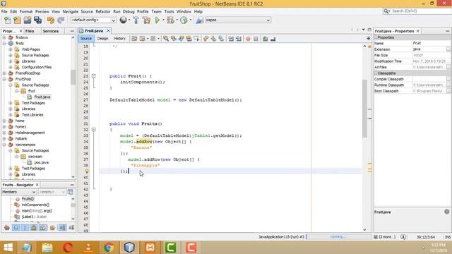Viewport: 452px width, 254px height.
Task: Expand the firstexx project node
Action: coord(4,37)
